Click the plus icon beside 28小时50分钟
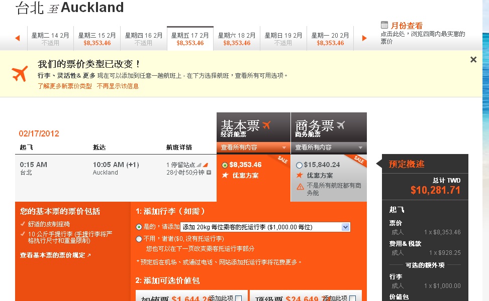Screen dimensions: 489x301 [x=209, y=173]
